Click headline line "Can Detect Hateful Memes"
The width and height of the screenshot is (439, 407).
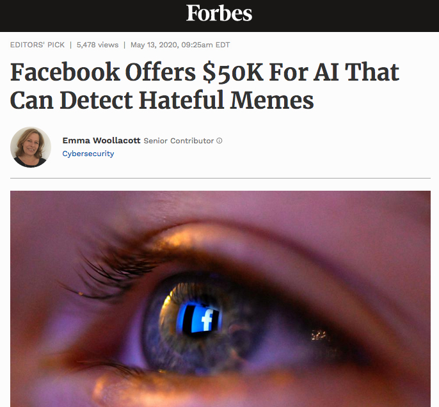[x=162, y=100]
